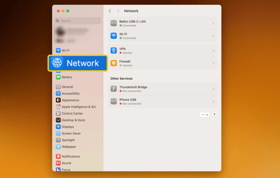
Task: Click the back navigation arrow
Action: (110, 11)
